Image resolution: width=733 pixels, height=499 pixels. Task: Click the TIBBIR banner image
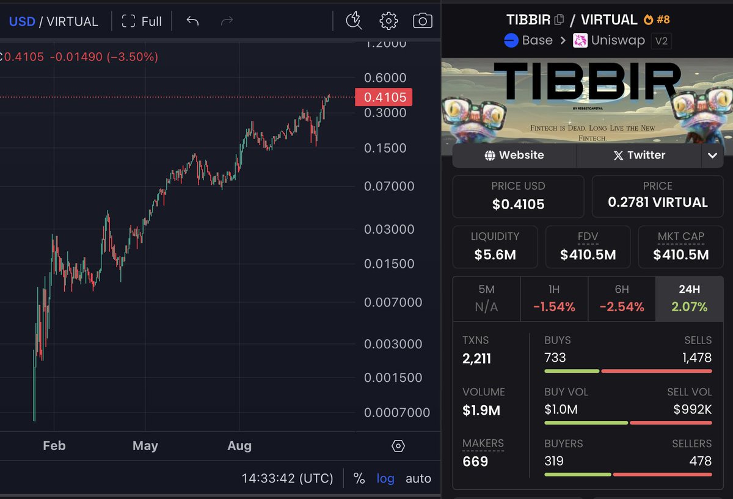[x=586, y=101]
